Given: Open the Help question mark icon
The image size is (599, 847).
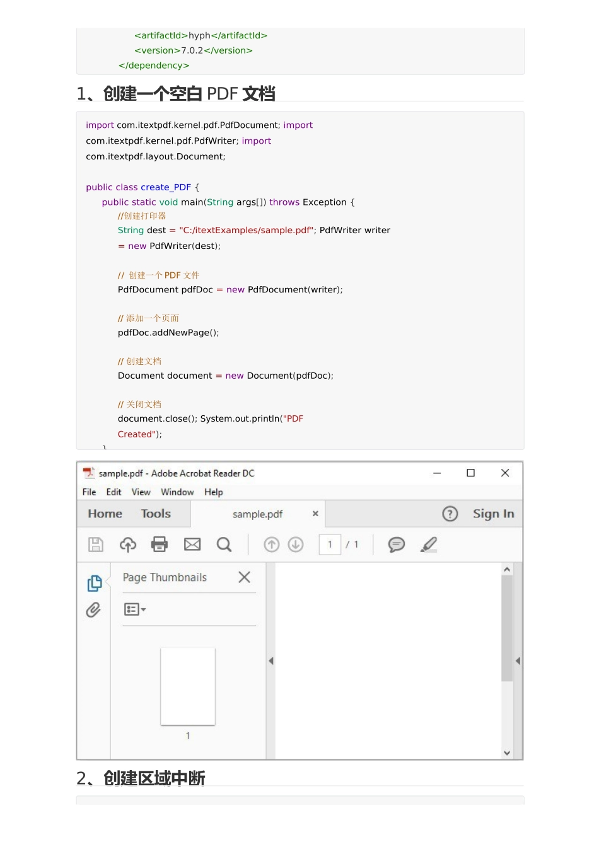Looking at the screenshot, I should pos(450,514).
